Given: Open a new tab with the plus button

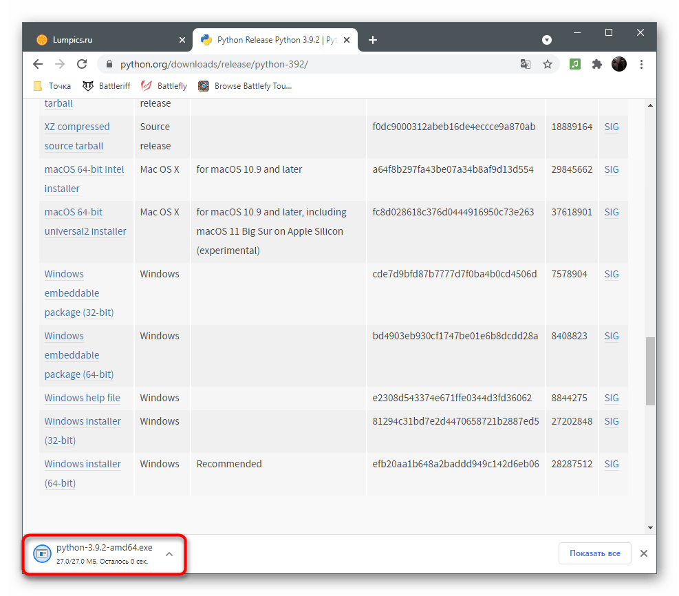Looking at the screenshot, I should (x=373, y=40).
